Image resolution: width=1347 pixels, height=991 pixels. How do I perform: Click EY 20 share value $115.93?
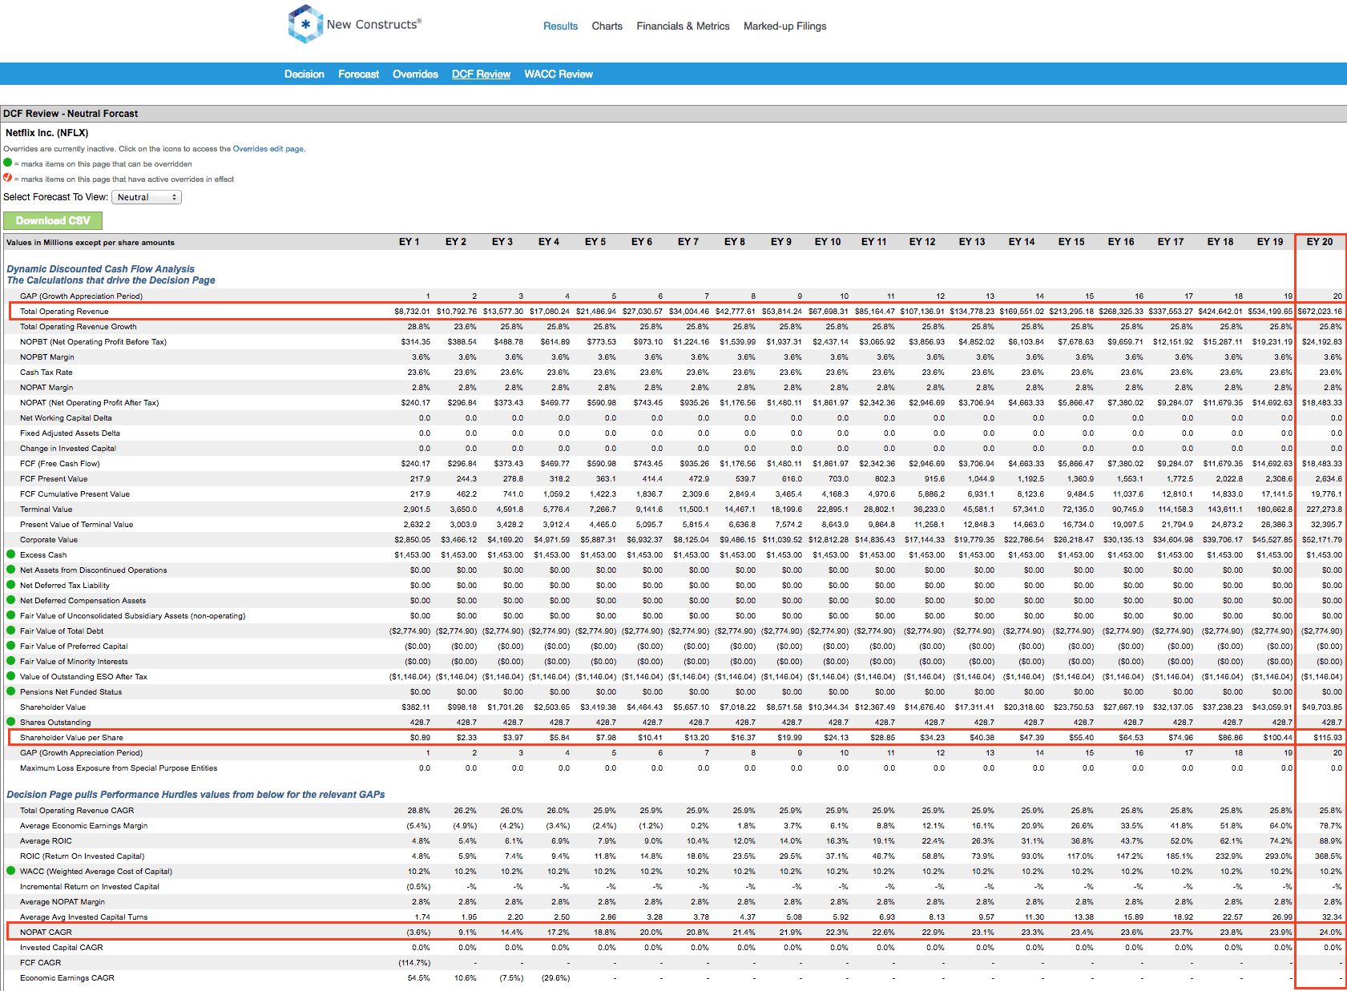click(x=1328, y=738)
